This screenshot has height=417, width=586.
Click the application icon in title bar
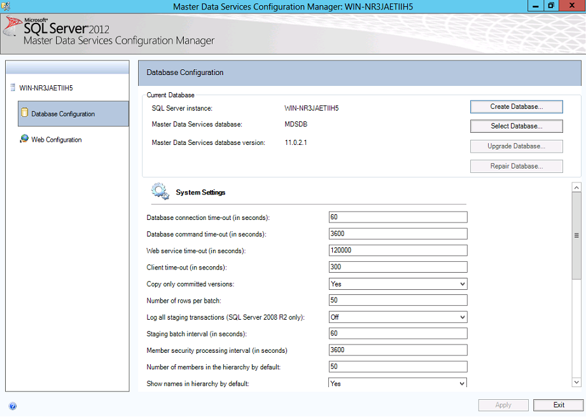(x=6, y=6)
